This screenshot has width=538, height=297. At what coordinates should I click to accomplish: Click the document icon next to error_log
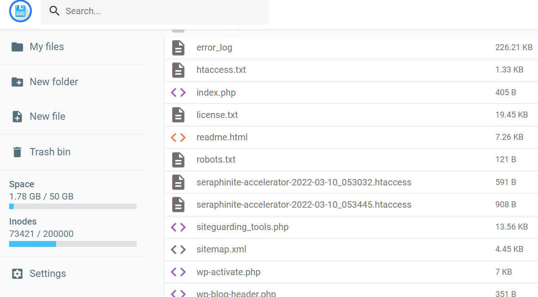click(x=178, y=48)
